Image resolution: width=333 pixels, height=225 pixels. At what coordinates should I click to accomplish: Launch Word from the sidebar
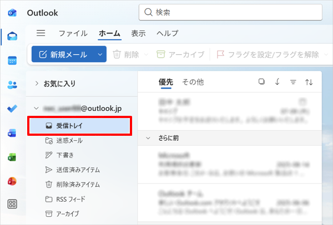point(12,133)
